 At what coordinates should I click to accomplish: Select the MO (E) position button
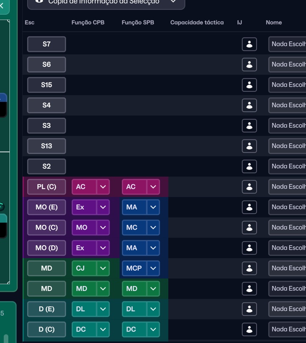(47, 207)
